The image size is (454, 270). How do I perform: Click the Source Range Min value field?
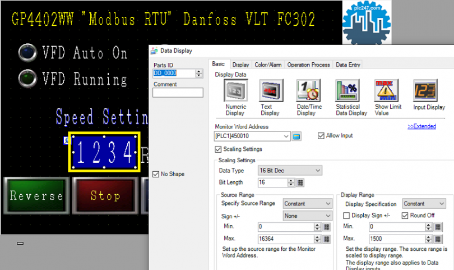pos(286,227)
